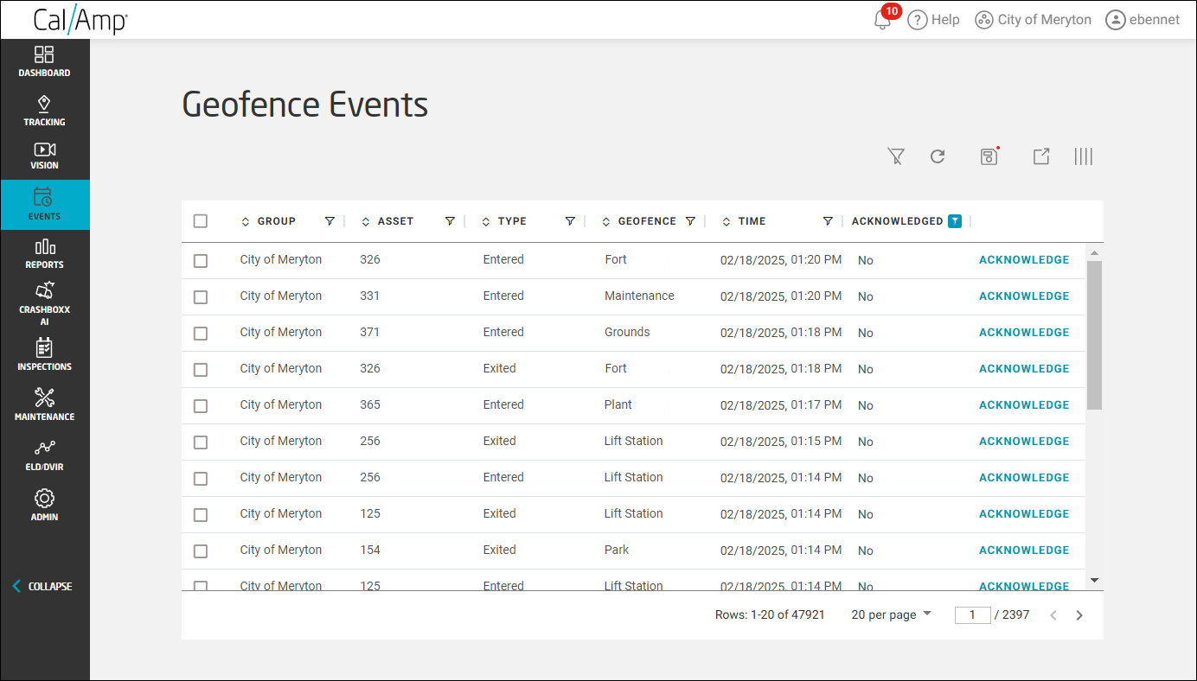Viewport: 1197px width, 681px height.
Task: Acknowledge the 331 Maintenance event
Action: tap(1024, 296)
